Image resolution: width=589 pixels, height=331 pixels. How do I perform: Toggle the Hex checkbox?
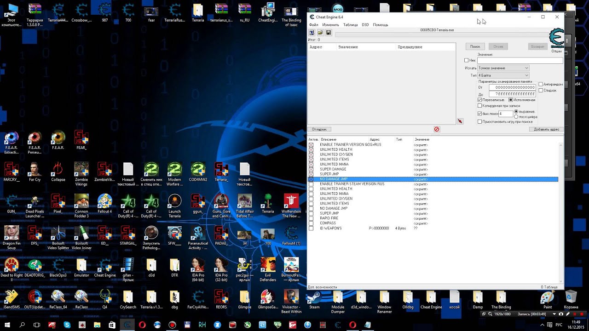coord(467,60)
